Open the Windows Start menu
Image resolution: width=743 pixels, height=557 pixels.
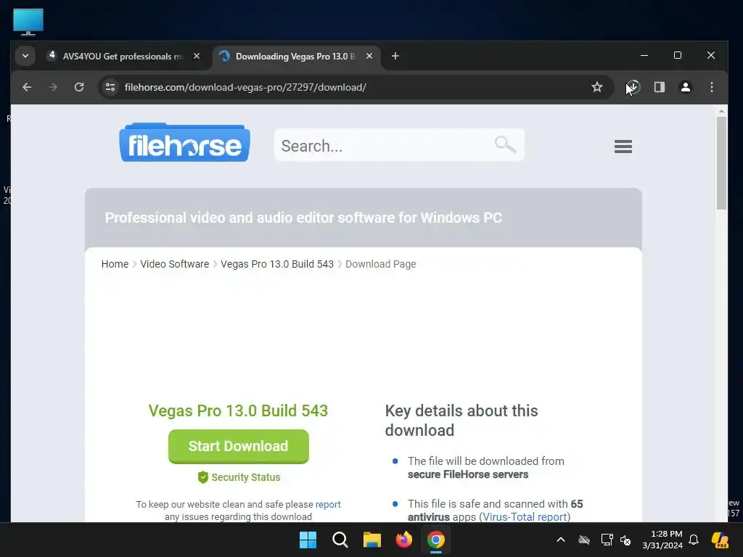click(x=308, y=540)
